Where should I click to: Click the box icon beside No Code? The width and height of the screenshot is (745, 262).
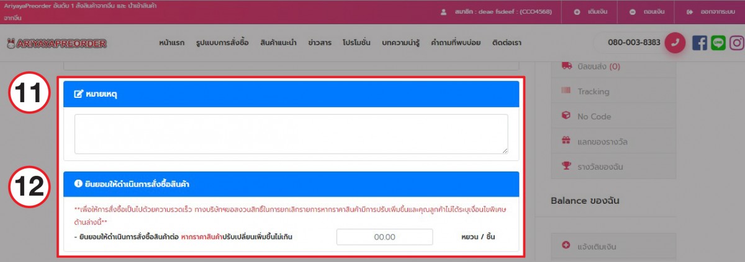pos(566,116)
